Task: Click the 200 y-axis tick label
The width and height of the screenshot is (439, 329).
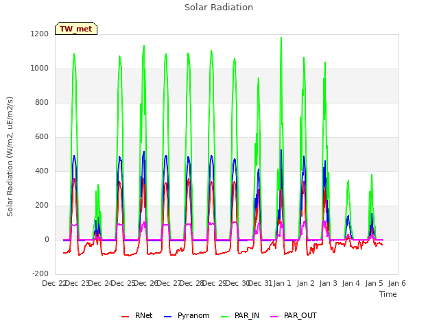Action: [42, 206]
